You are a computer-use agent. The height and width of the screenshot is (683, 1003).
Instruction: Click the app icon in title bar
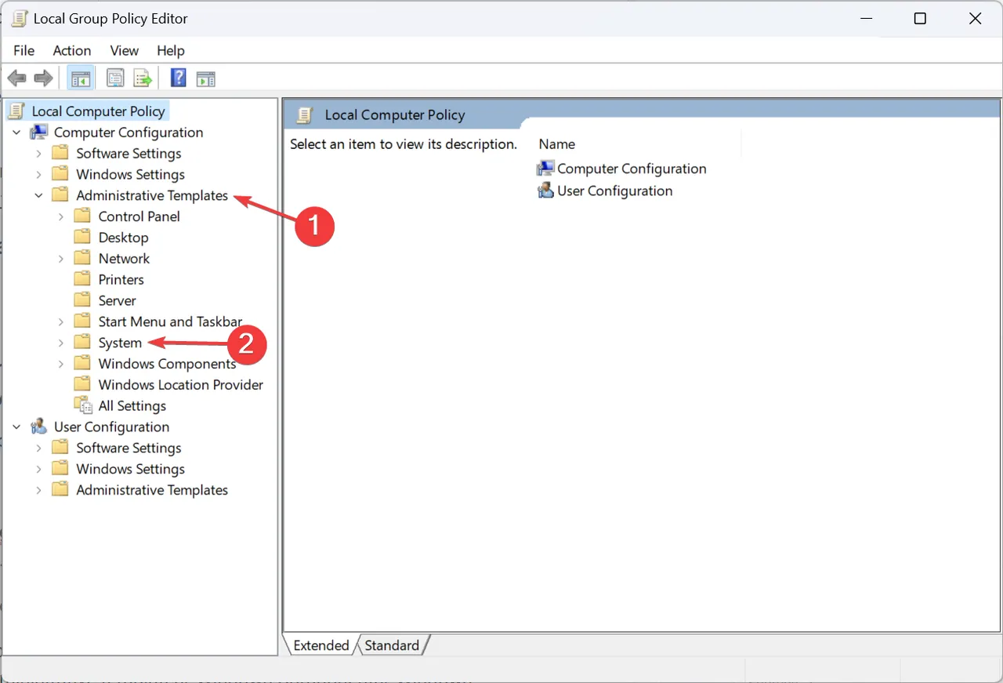pyautogui.click(x=18, y=19)
